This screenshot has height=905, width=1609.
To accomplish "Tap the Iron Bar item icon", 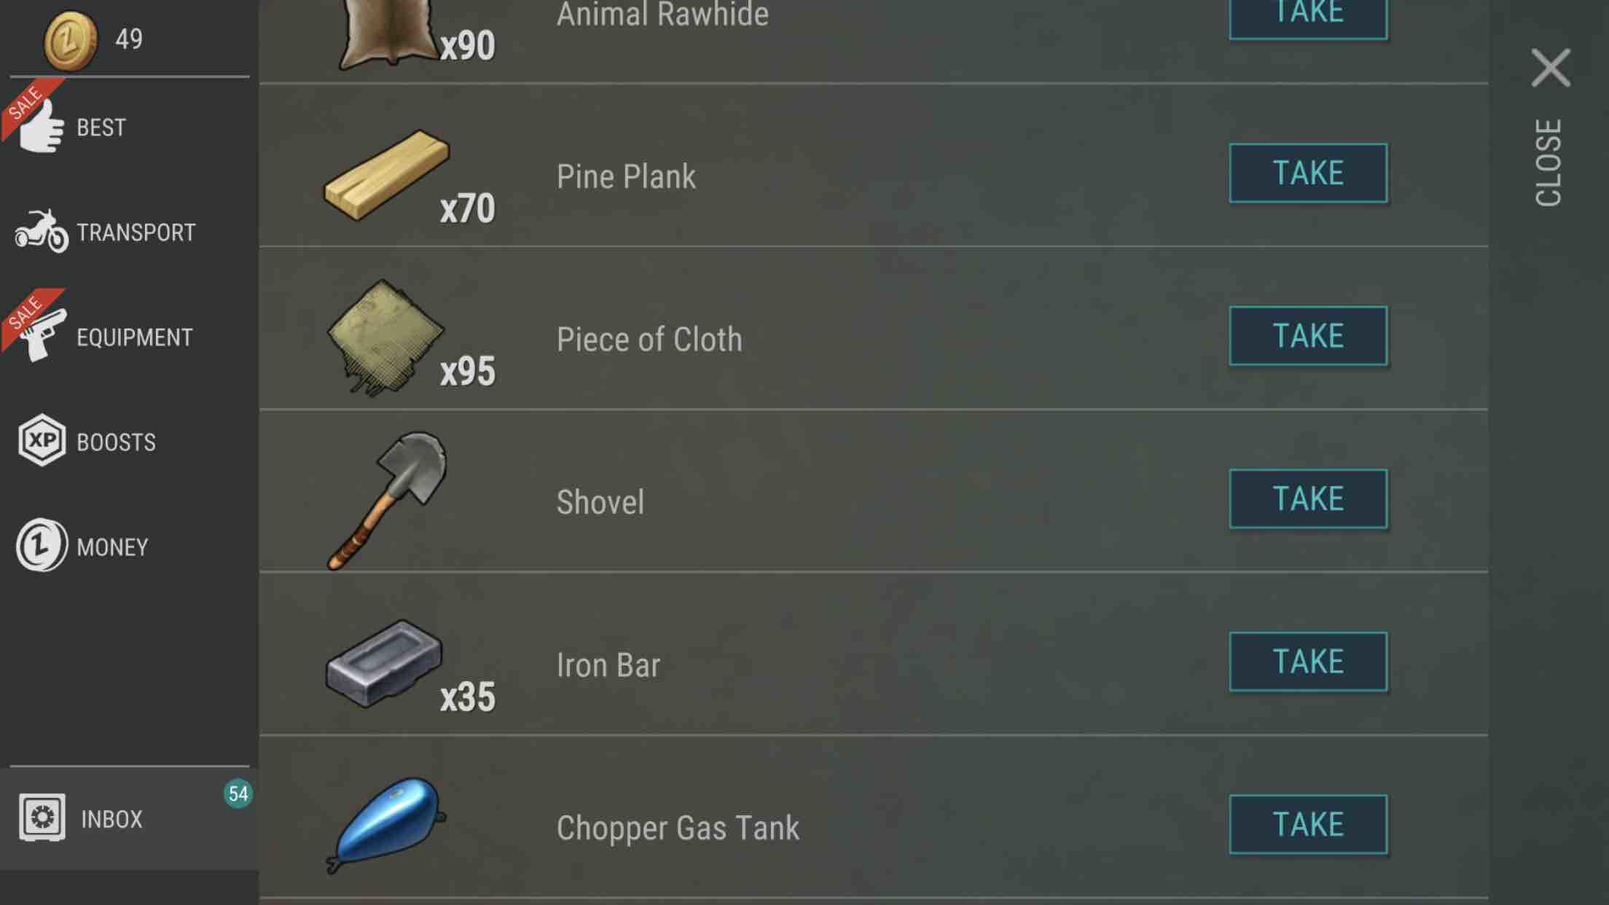I will point(384,663).
